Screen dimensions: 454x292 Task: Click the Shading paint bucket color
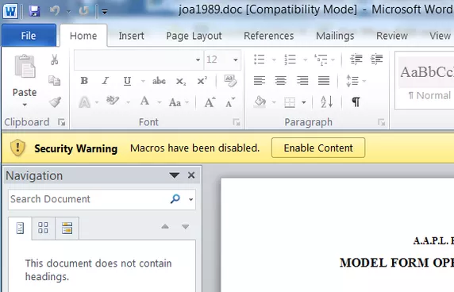[260, 102]
